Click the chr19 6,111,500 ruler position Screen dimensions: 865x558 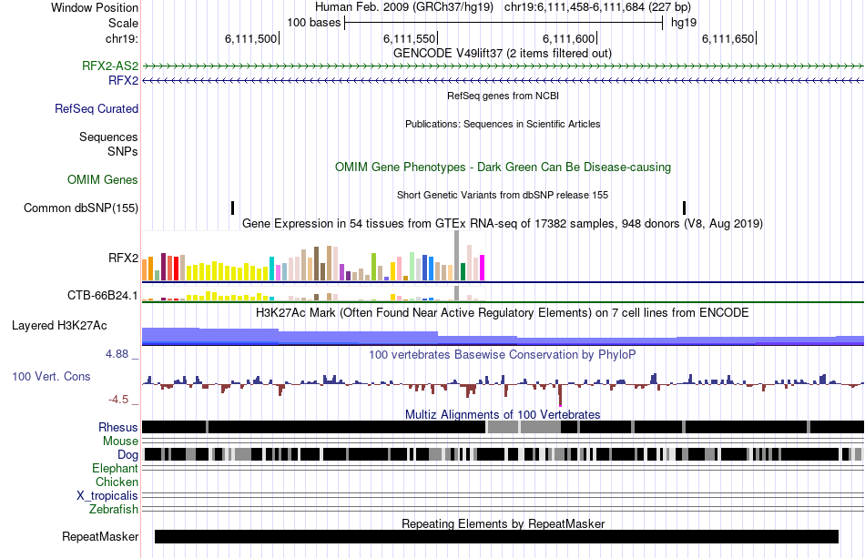251,38
